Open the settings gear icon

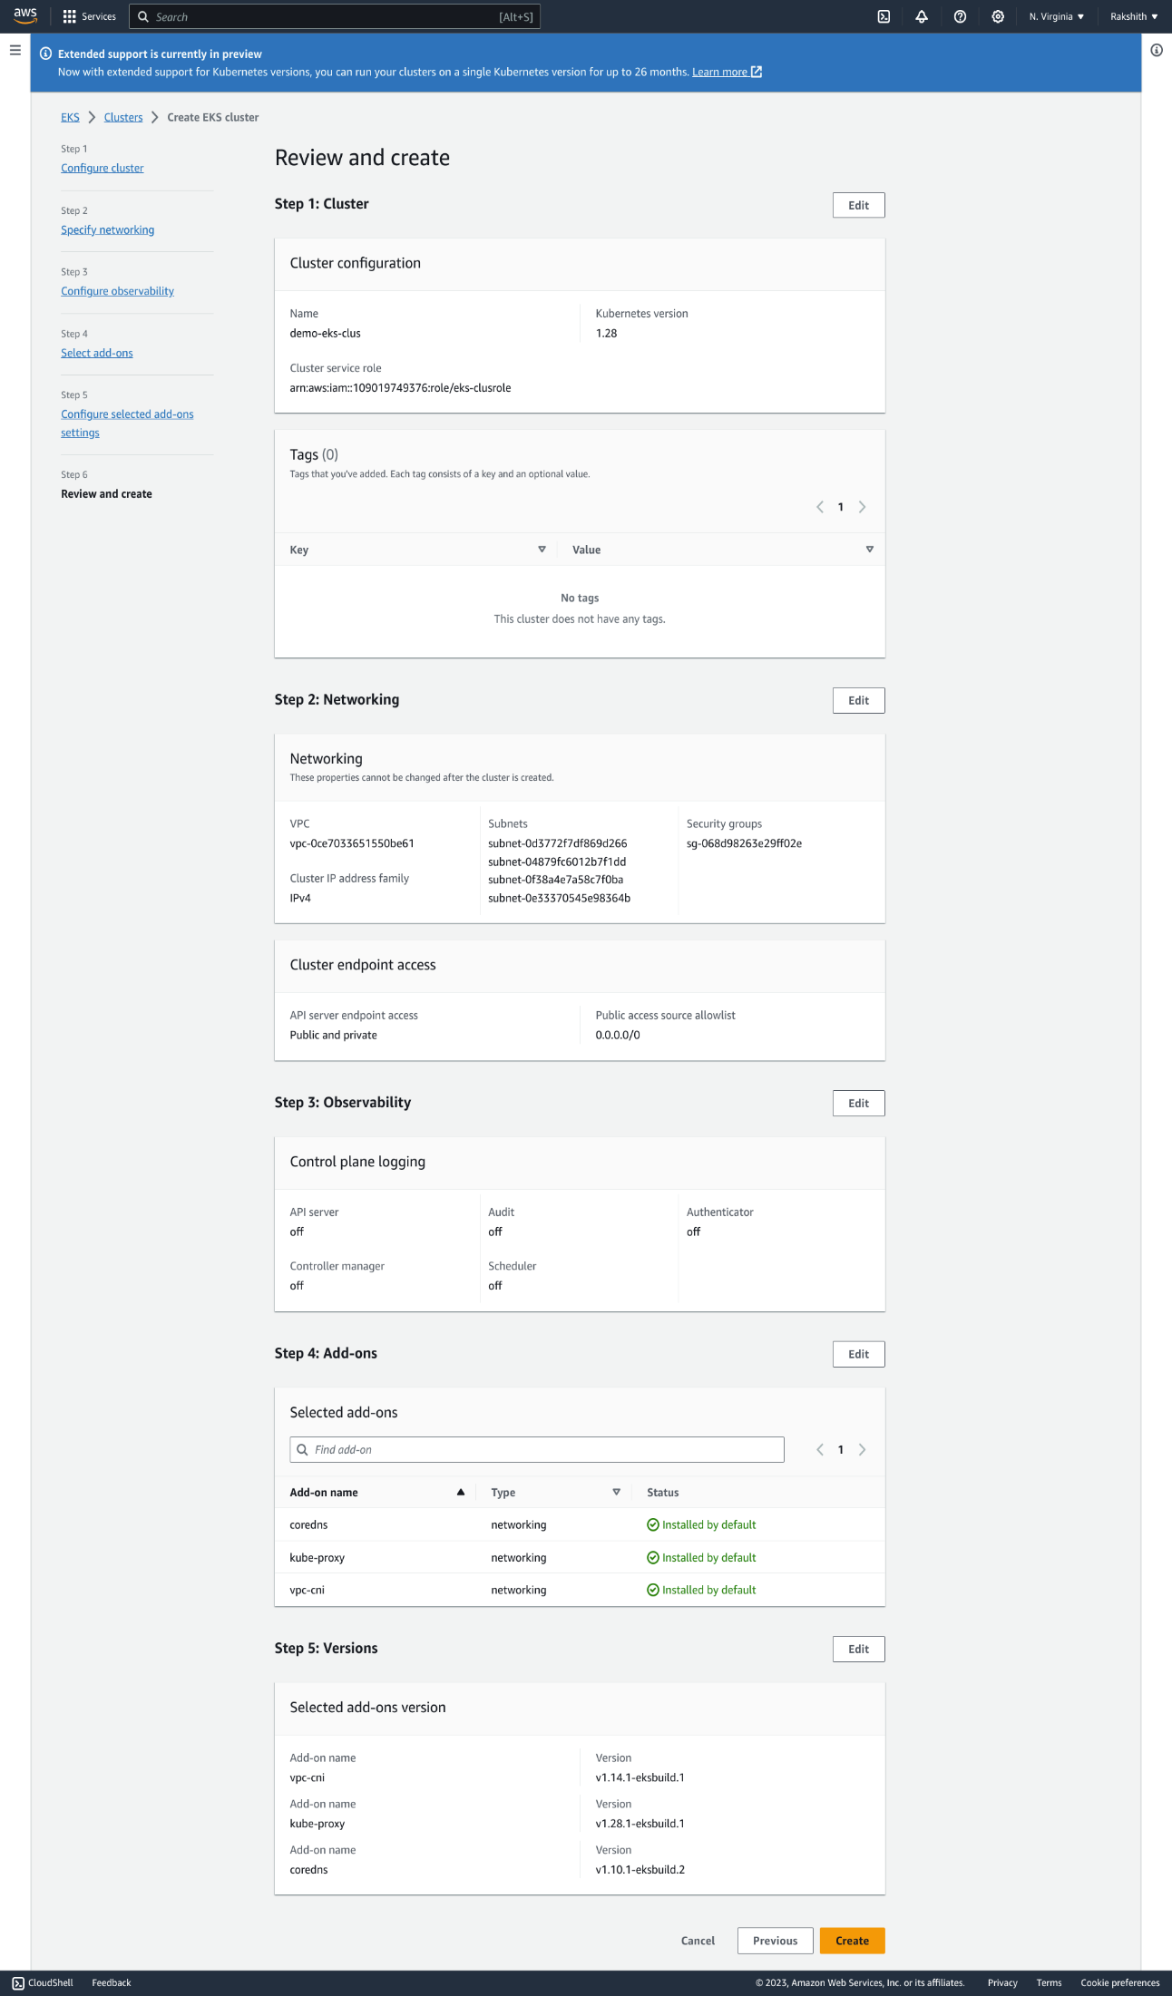coord(998,16)
